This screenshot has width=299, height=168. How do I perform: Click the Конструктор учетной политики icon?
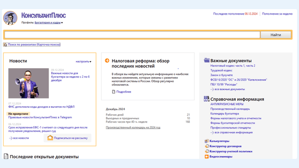click(206, 151)
